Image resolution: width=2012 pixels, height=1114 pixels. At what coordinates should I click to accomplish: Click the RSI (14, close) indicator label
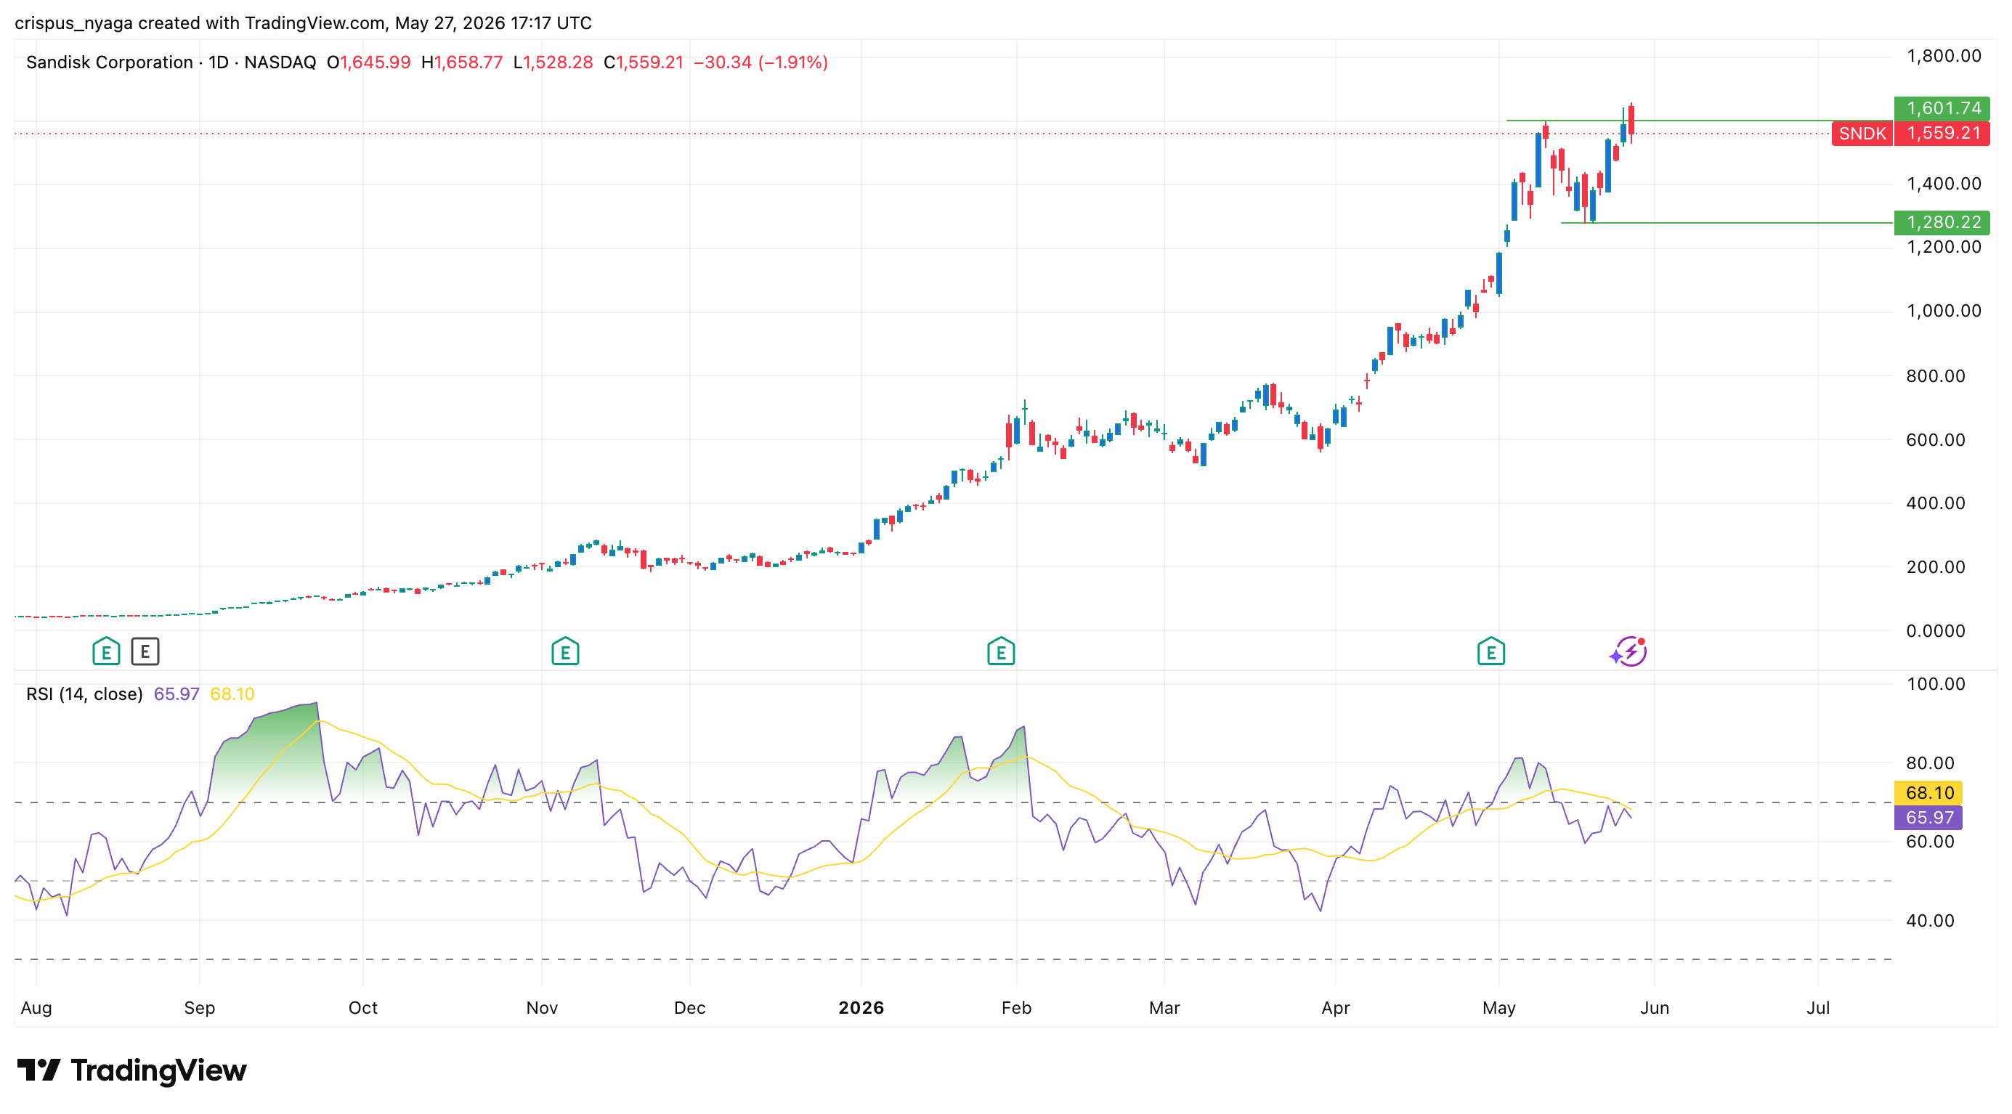pos(84,694)
